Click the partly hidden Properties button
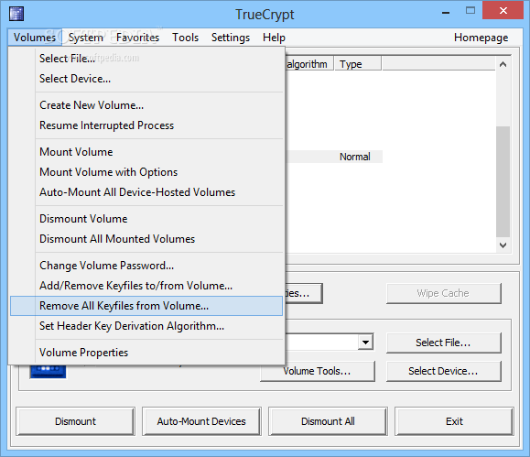This screenshot has width=530, height=457. (x=304, y=293)
